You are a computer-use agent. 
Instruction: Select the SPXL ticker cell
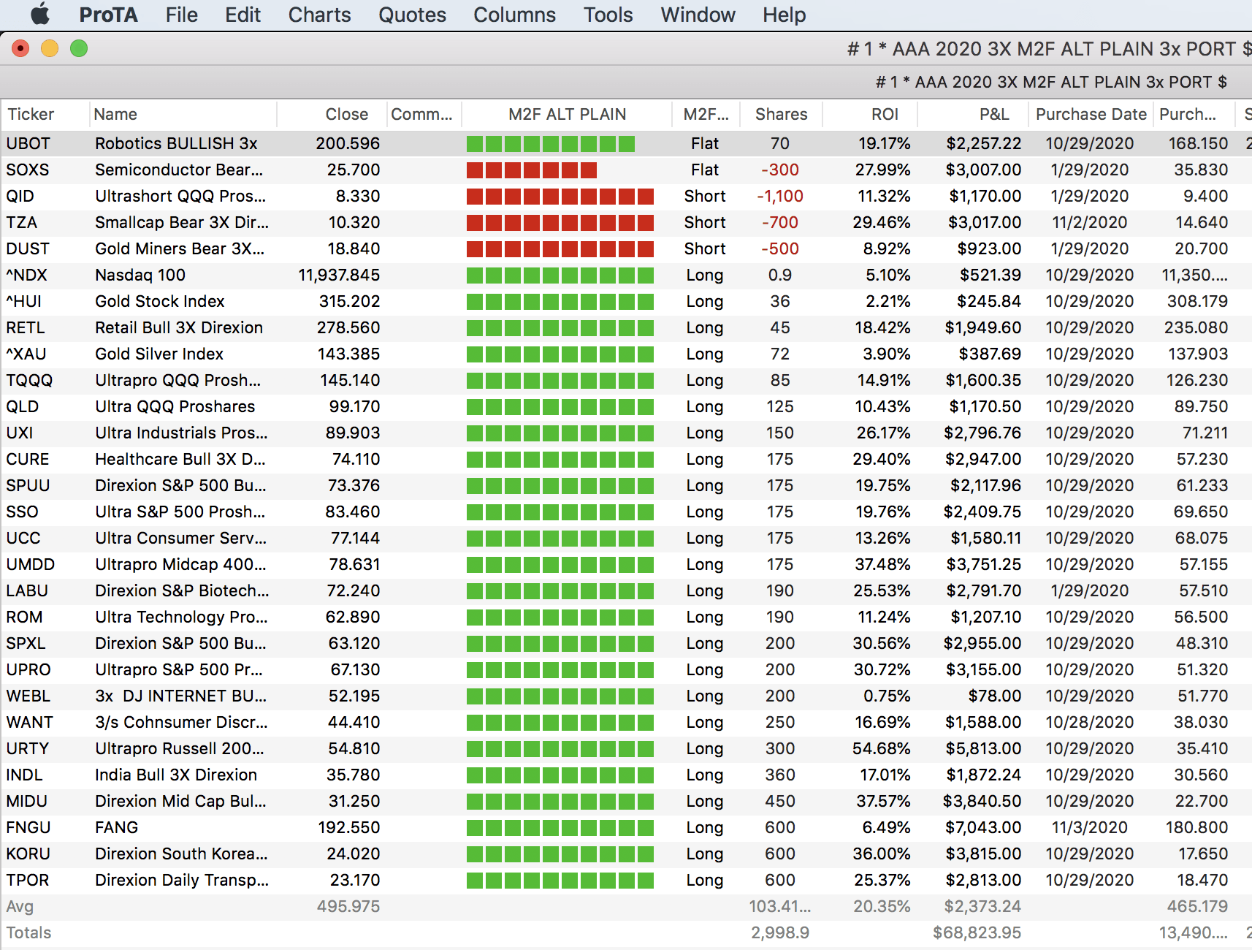coord(26,643)
